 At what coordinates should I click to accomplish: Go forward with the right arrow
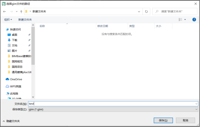point(11,11)
